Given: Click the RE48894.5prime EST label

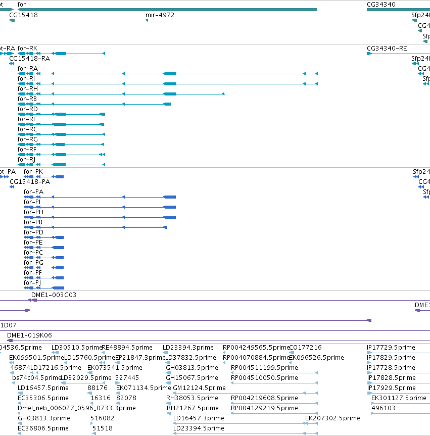Looking at the screenshot, I should coord(127,348).
